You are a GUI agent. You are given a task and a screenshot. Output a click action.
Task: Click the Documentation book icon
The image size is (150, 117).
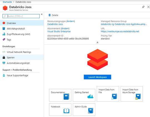click(x=66, y=97)
